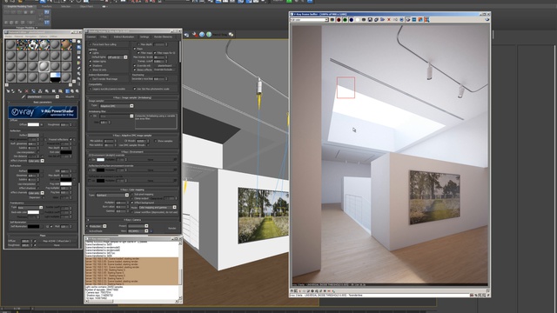Enable Show GI only checkbox

click(x=91, y=70)
